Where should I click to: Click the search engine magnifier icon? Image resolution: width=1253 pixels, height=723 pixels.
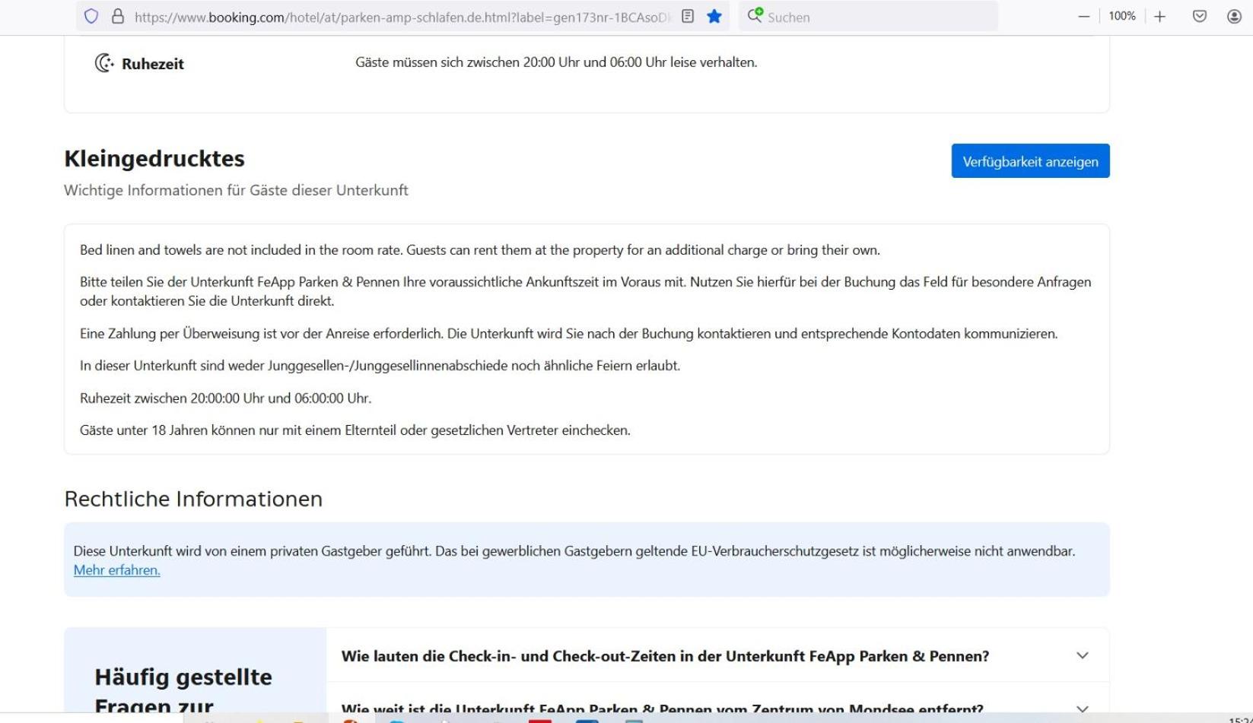755,15
